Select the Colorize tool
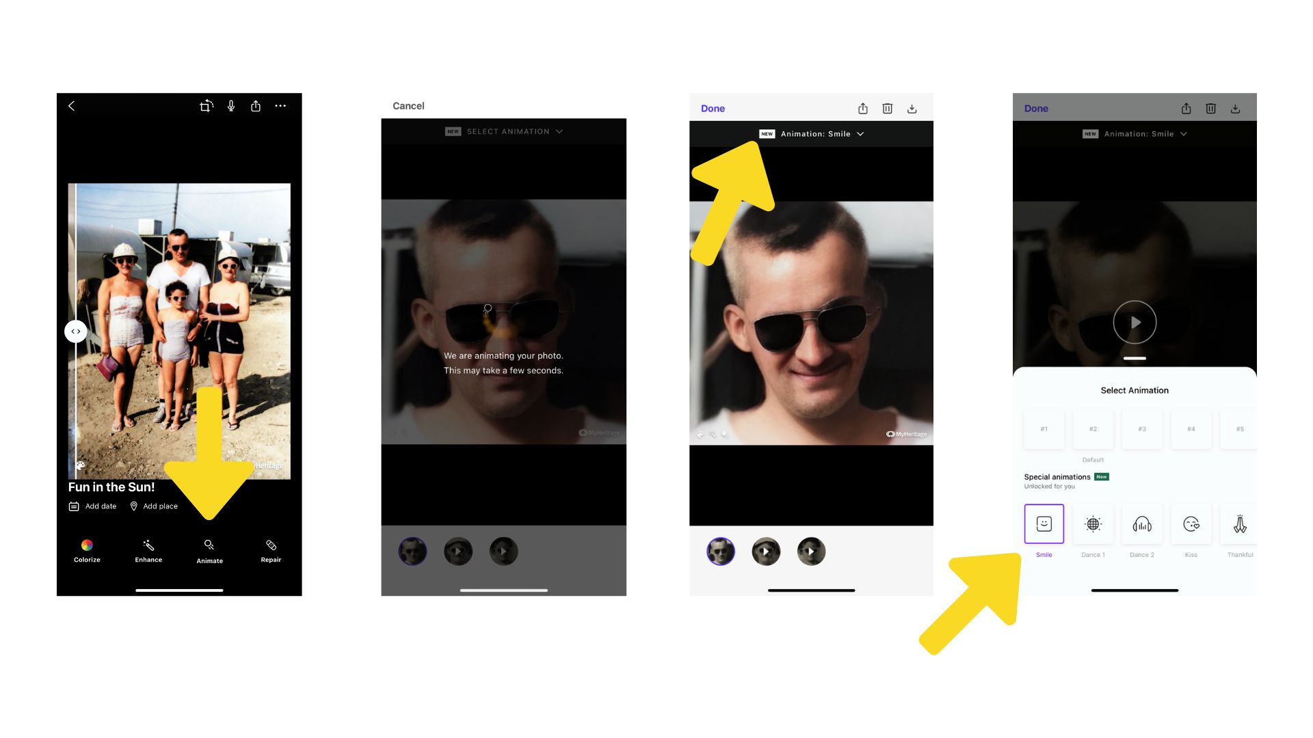This screenshot has width=1313, height=738. pos(87,549)
